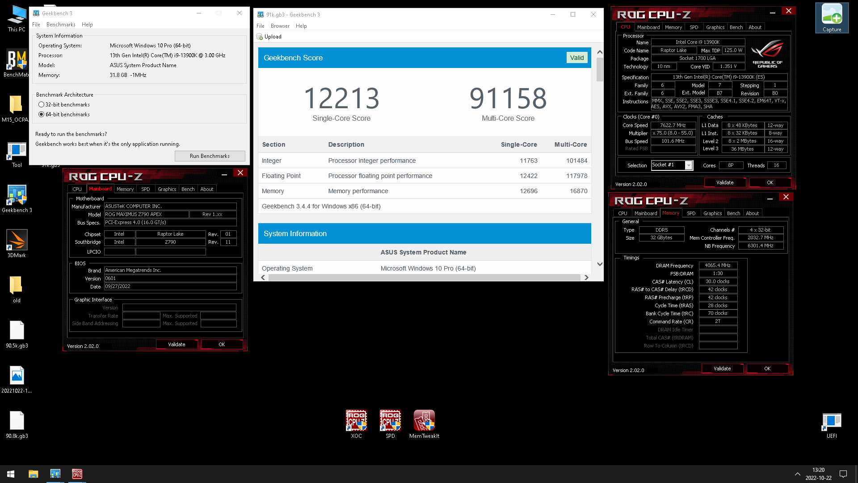This screenshot has width=858, height=483.
Task: Click horizontal scrollbar right arrow
Action: click(586, 278)
